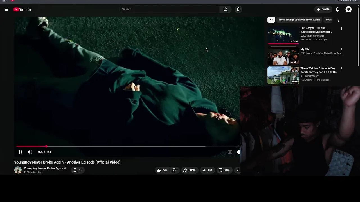Share the video
The height and width of the screenshot is (202, 360).
(189, 170)
